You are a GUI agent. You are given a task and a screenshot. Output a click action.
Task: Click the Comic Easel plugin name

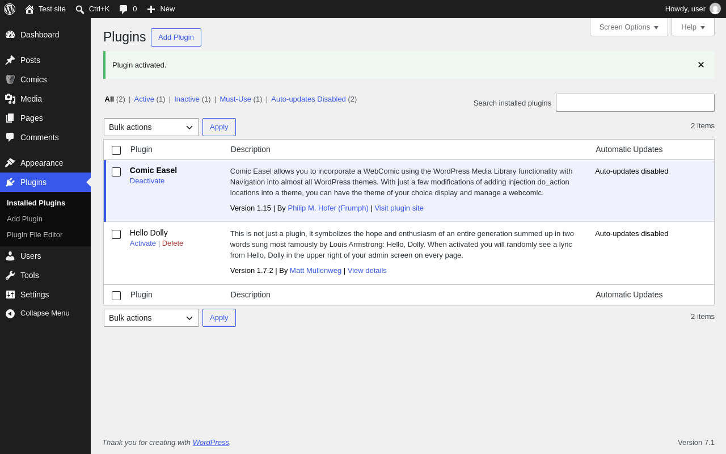(x=153, y=170)
